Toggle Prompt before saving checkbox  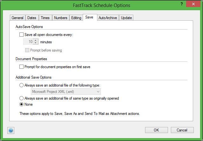27,50
